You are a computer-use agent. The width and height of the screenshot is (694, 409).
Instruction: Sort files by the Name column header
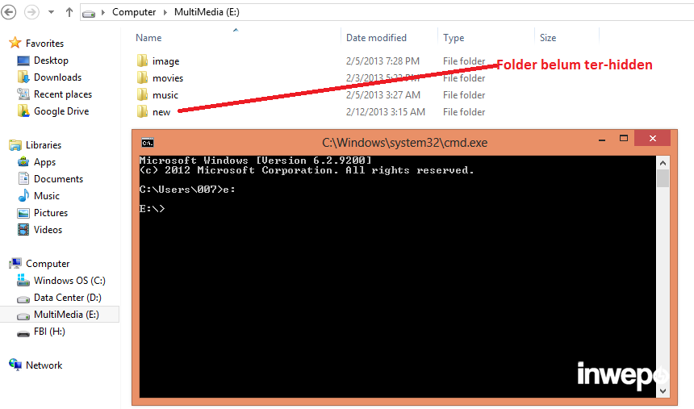tap(148, 38)
